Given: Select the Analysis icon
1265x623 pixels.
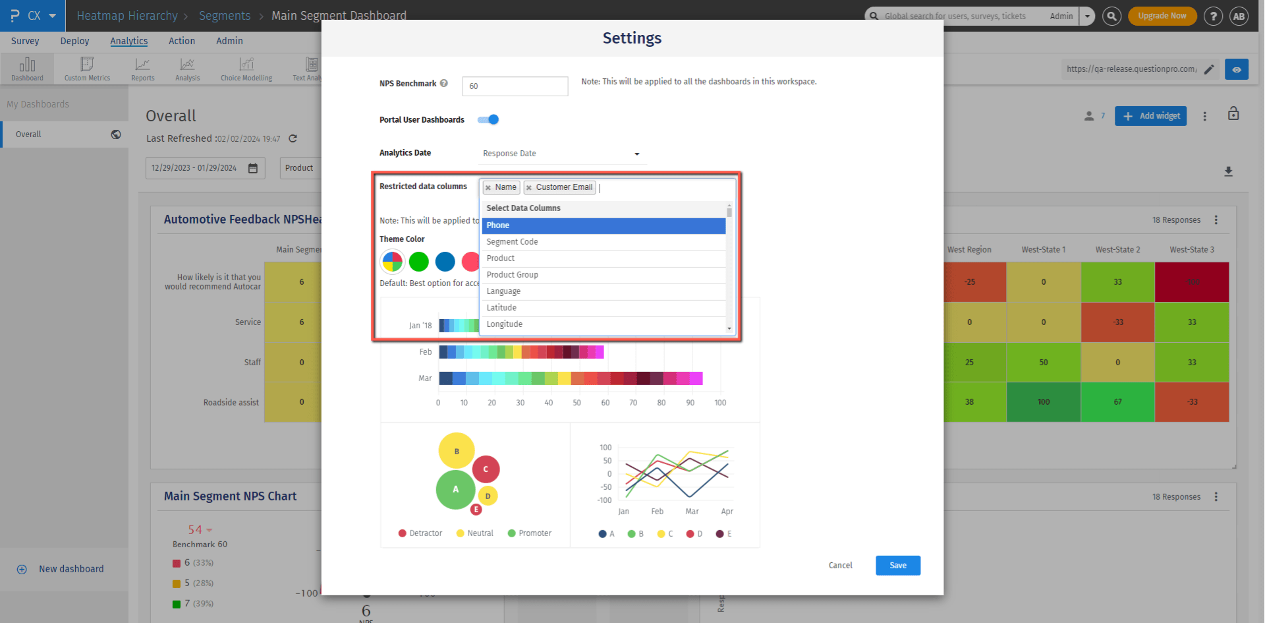Looking at the screenshot, I should click(187, 68).
